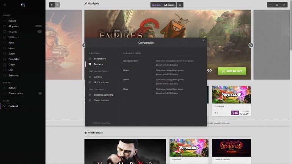Image resolution: width=292 pixels, height=164 pixels.
Task: Switch to the Featured tab
Action: tap(156, 5)
